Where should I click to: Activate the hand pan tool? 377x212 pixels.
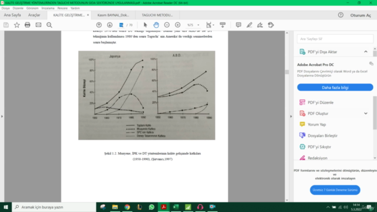(156, 25)
